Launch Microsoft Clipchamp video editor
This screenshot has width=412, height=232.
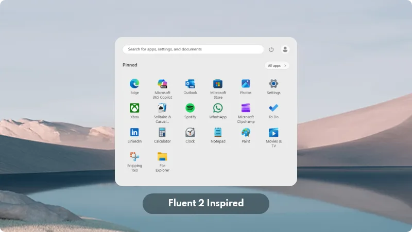pos(246,108)
